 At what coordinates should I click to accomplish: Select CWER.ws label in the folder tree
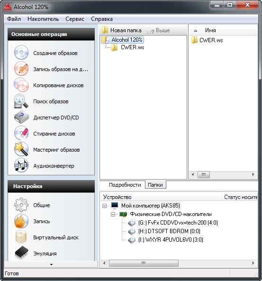click(x=133, y=47)
